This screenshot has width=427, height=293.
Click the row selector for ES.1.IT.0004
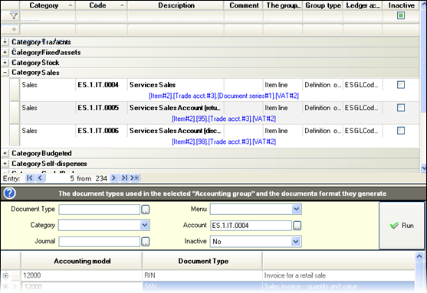click(x=15, y=90)
